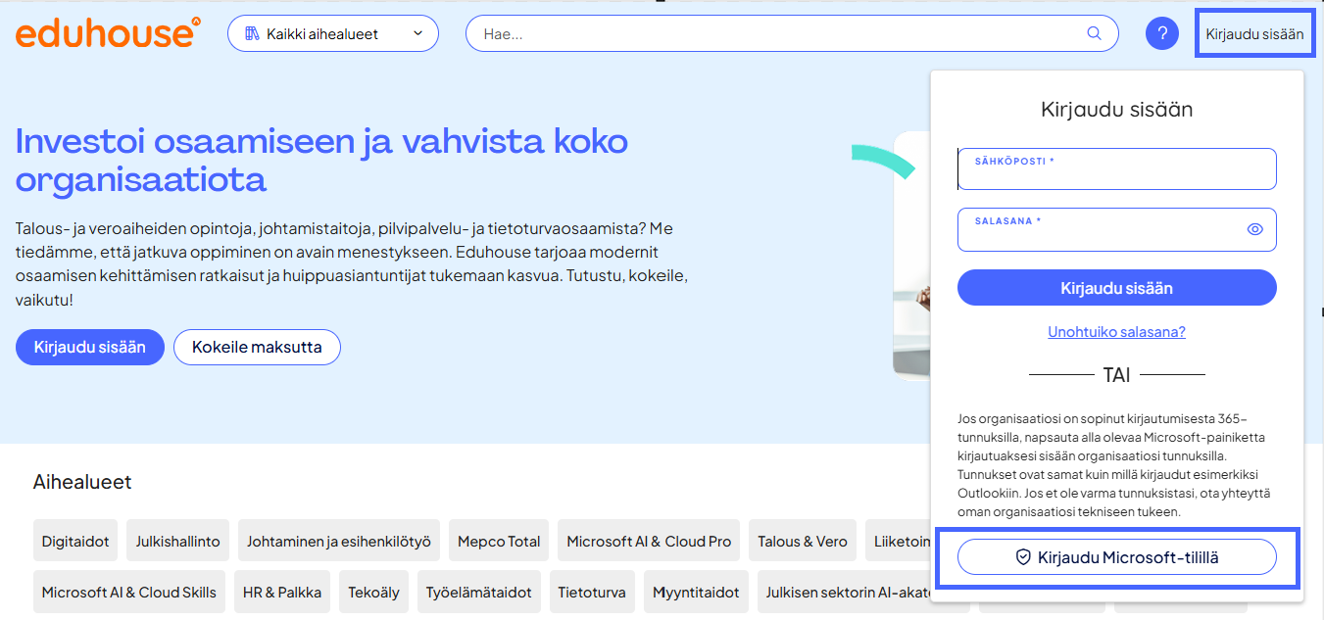Open the eduhouse logo homepage link
Viewport: 1324px width, 620px height.
pyautogui.click(x=108, y=33)
